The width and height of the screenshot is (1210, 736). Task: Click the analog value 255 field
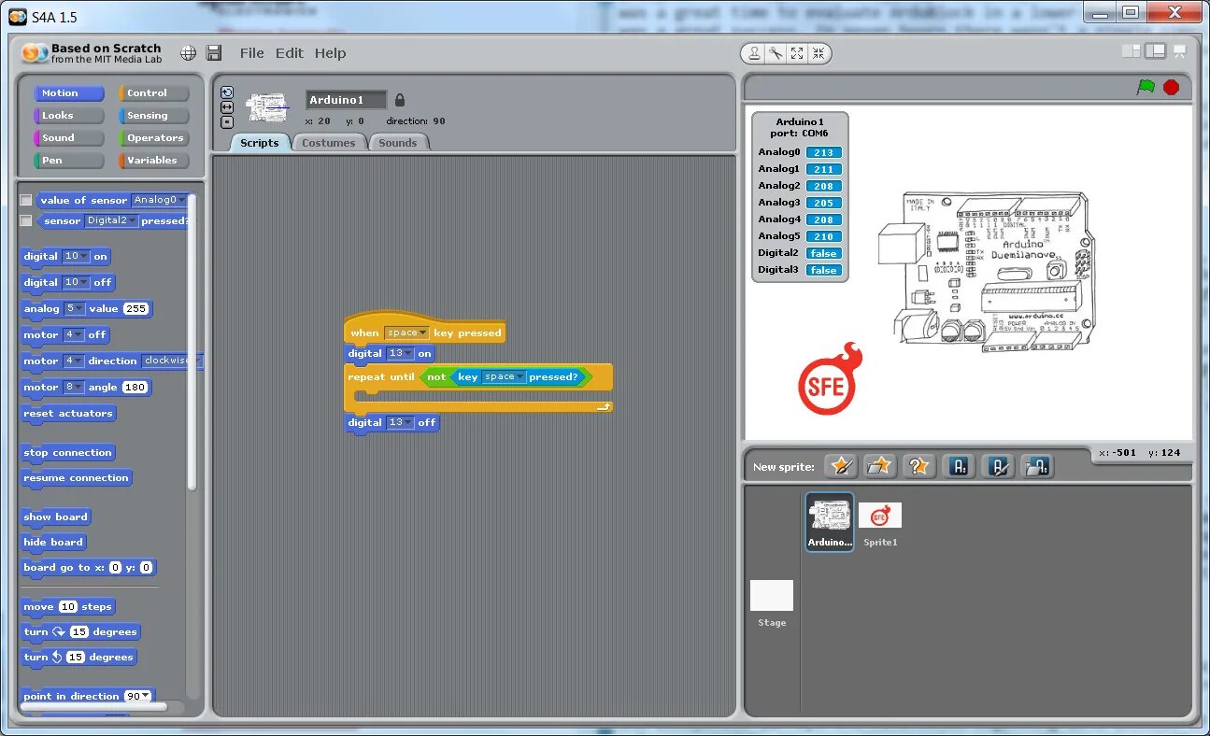pyautogui.click(x=135, y=308)
